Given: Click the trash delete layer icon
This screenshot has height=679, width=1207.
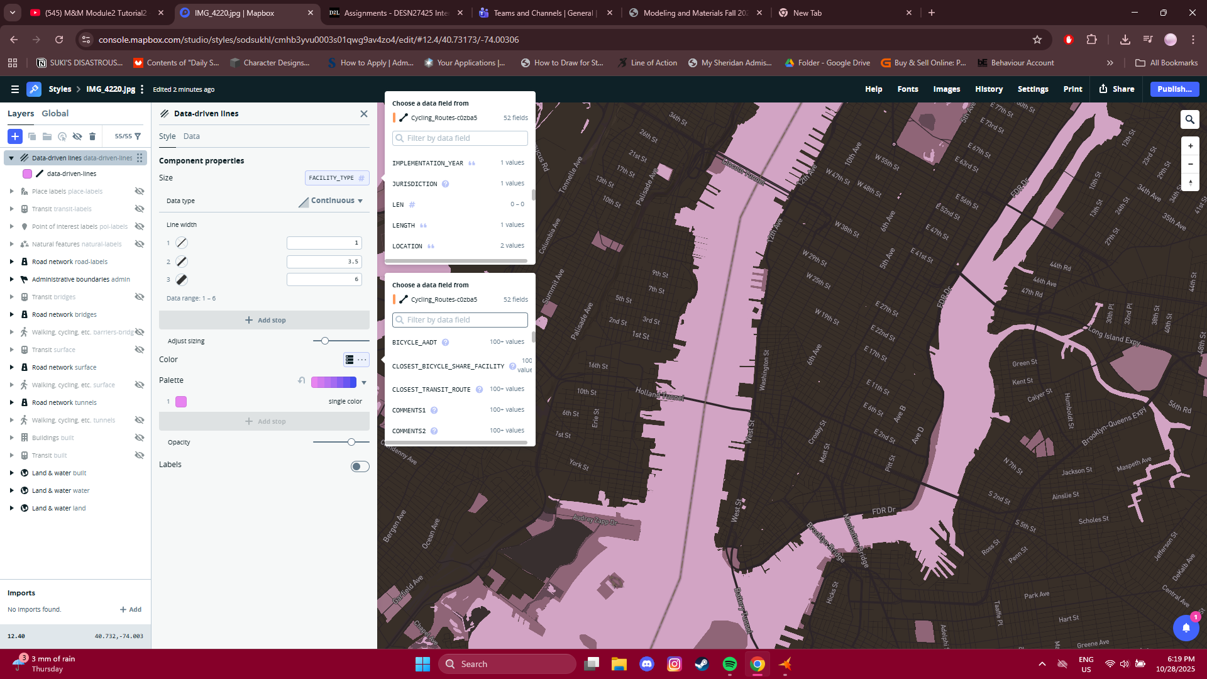Looking at the screenshot, I should click(92, 136).
